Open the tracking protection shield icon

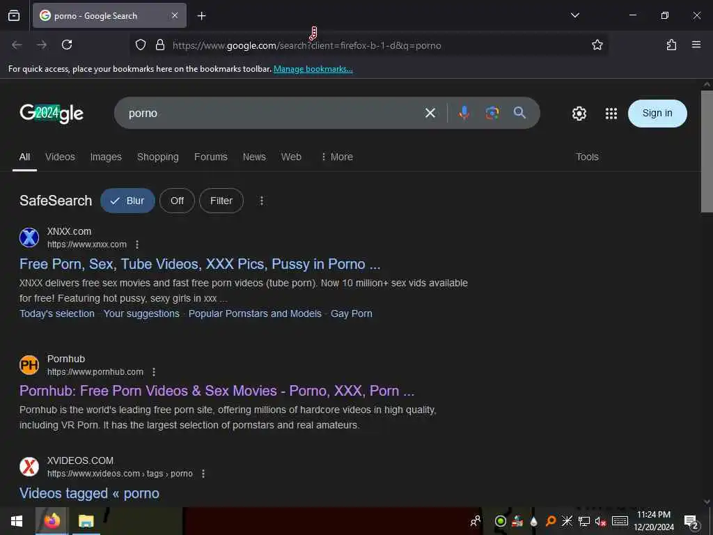tap(141, 45)
